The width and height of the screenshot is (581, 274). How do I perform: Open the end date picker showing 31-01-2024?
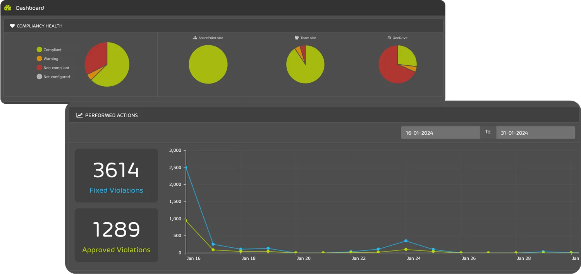pyautogui.click(x=535, y=132)
